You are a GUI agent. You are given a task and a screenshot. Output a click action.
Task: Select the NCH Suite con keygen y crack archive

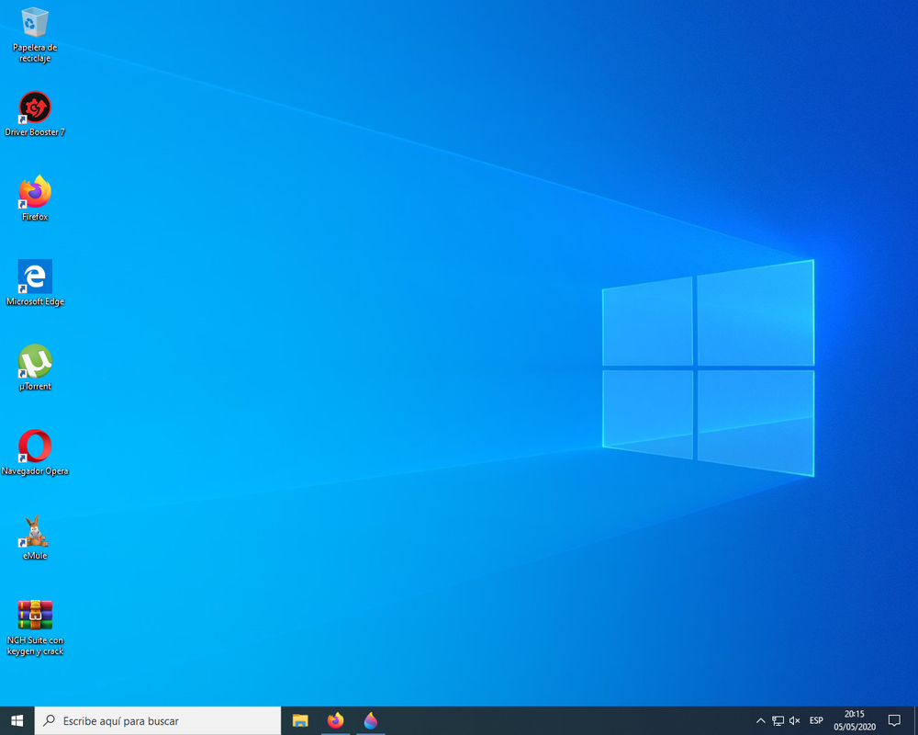[35, 628]
